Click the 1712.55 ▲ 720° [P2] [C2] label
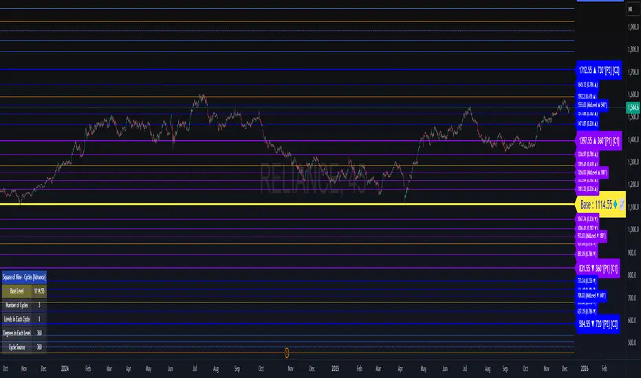This screenshot has width=641, height=378. pyautogui.click(x=599, y=70)
